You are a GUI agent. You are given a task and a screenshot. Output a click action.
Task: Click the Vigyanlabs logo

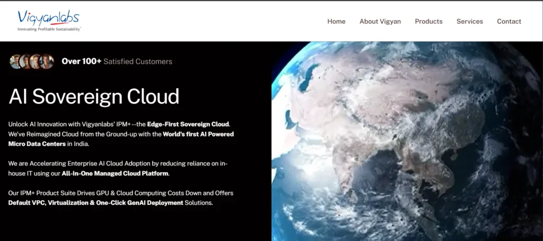coord(49,21)
